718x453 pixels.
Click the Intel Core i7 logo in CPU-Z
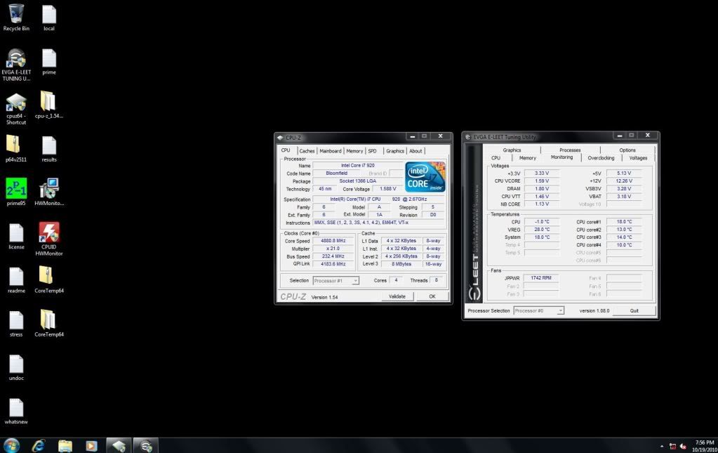pos(425,177)
